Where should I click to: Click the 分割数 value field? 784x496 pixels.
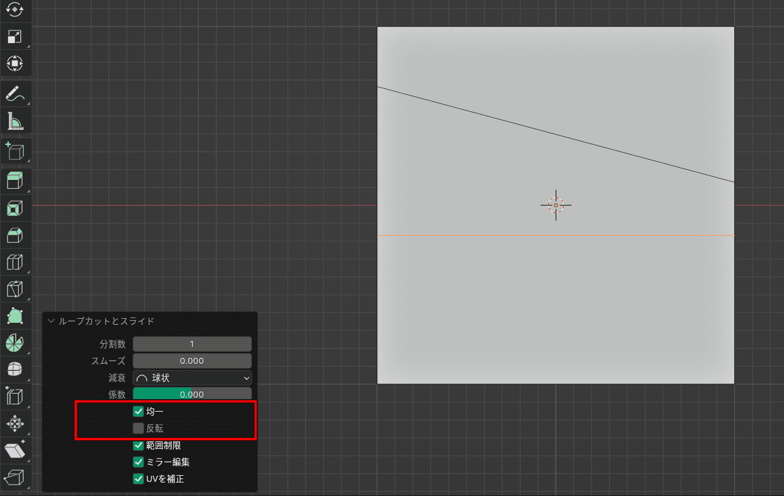tap(192, 344)
